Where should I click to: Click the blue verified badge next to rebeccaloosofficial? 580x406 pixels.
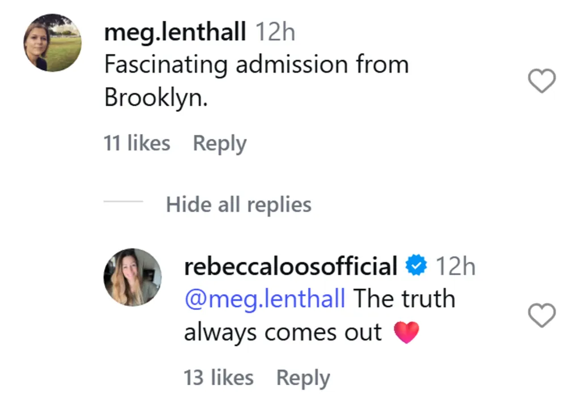[416, 264]
